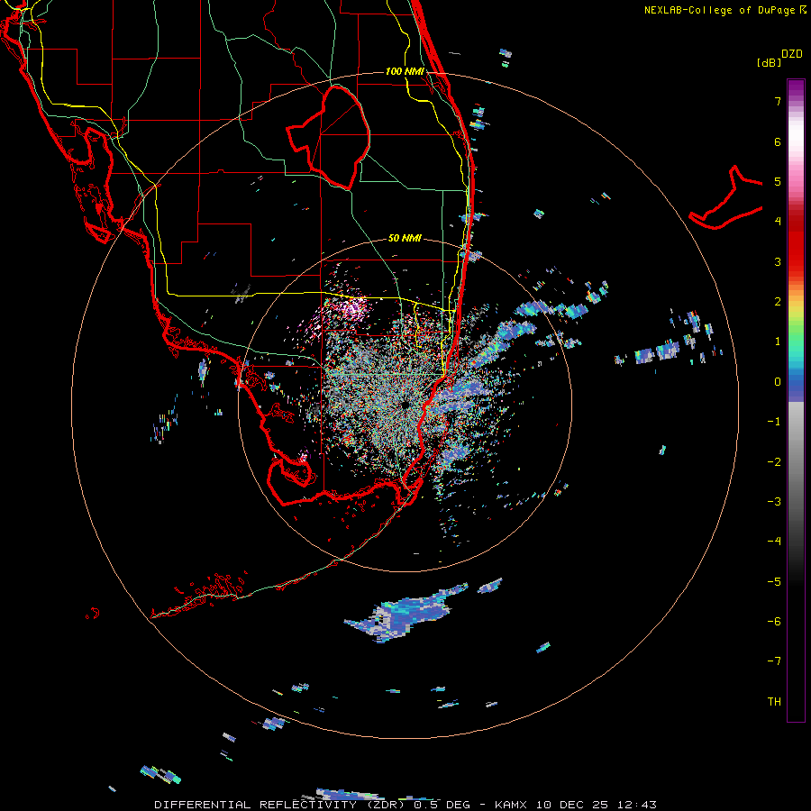811x811 pixels.
Task: Click the 6 dB value on the legend
Action: tap(778, 141)
